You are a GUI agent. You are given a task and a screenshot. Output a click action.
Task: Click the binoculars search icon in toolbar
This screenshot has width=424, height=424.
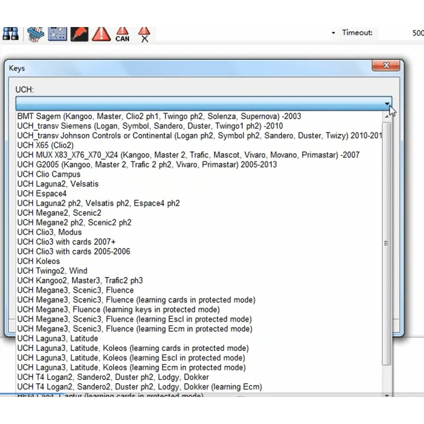11,34
